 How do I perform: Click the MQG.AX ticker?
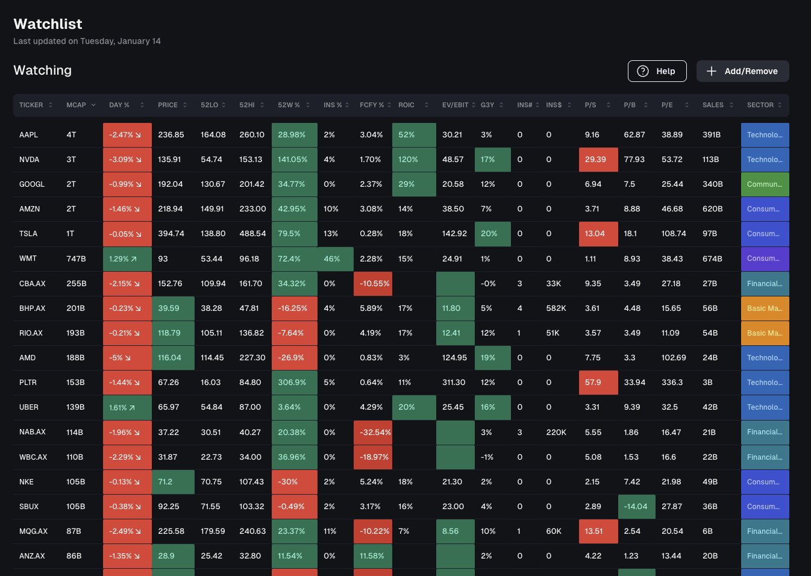click(x=34, y=531)
